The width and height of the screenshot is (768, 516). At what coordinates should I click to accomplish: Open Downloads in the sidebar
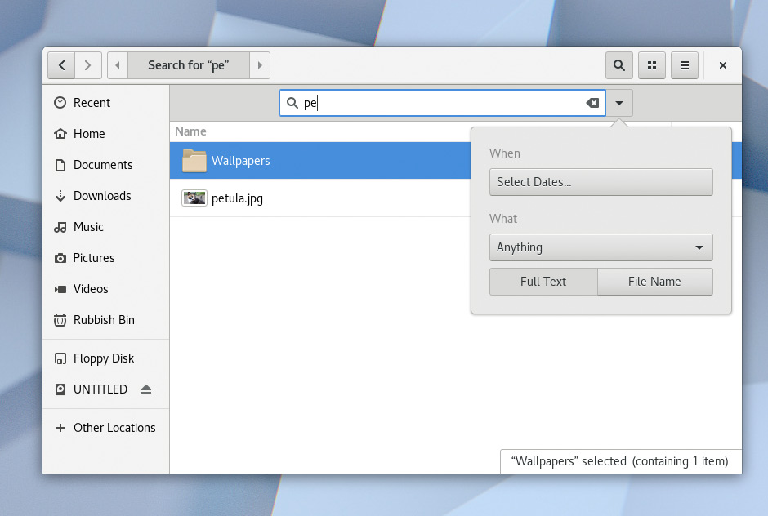[102, 196]
